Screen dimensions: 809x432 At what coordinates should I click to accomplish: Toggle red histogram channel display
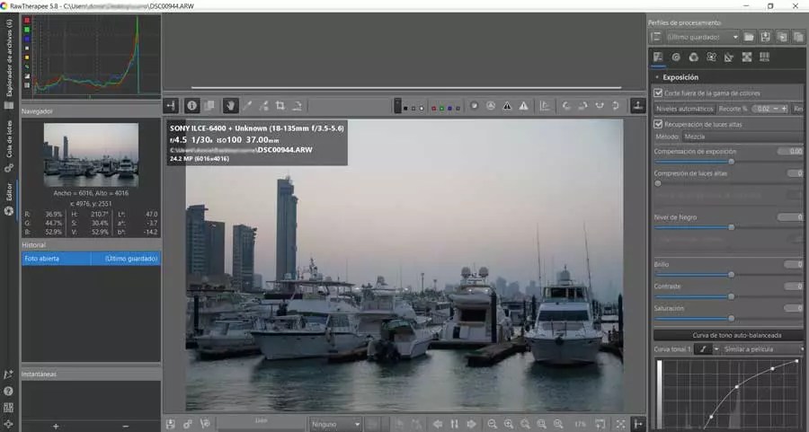coord(27,21)
